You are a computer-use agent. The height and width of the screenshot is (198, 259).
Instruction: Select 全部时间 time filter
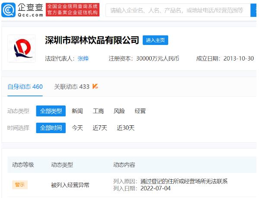pos(51,128)
